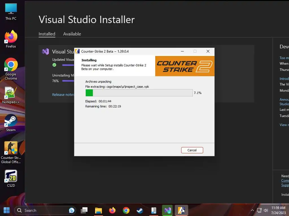
Task: Switch to Chrome in the taskbar
Action: 126,210
